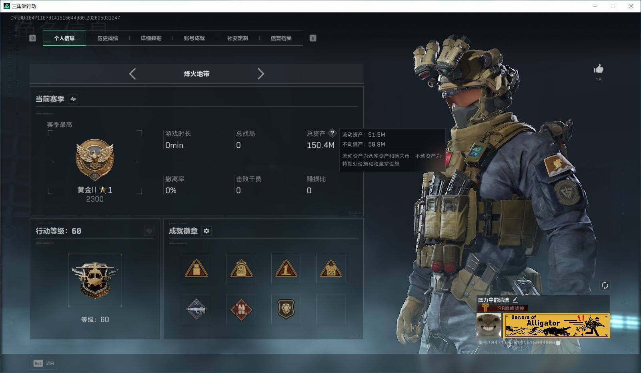Viewport: 641px width, 373px height.
Task: Open 成就徽章 settings gear
Action: (x=206, y=231)
